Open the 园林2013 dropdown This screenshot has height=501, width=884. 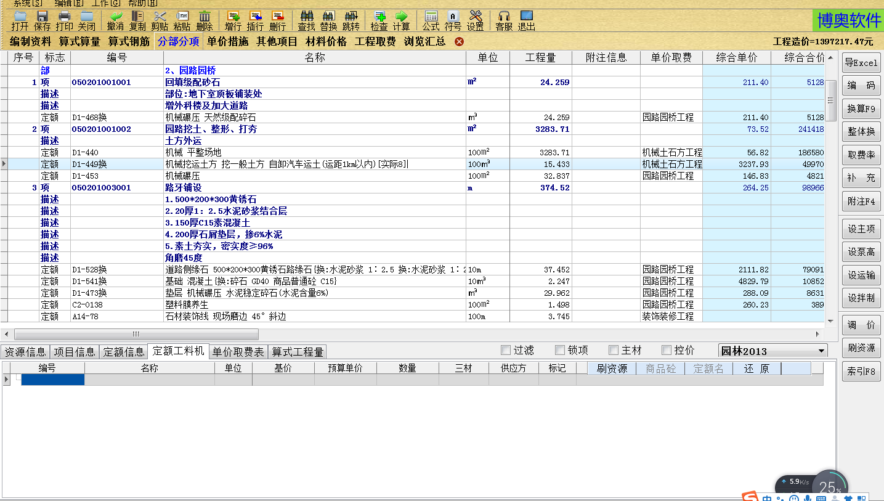pyautogui.click(x=774, y=351)
